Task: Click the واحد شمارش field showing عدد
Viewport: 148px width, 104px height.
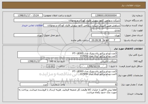Action: click(34, 84)
